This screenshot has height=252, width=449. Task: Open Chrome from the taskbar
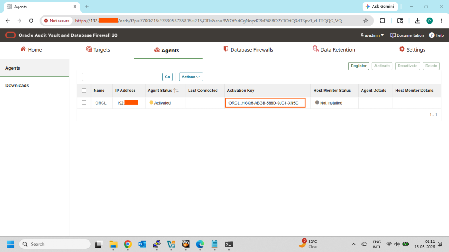pos(128,244)
